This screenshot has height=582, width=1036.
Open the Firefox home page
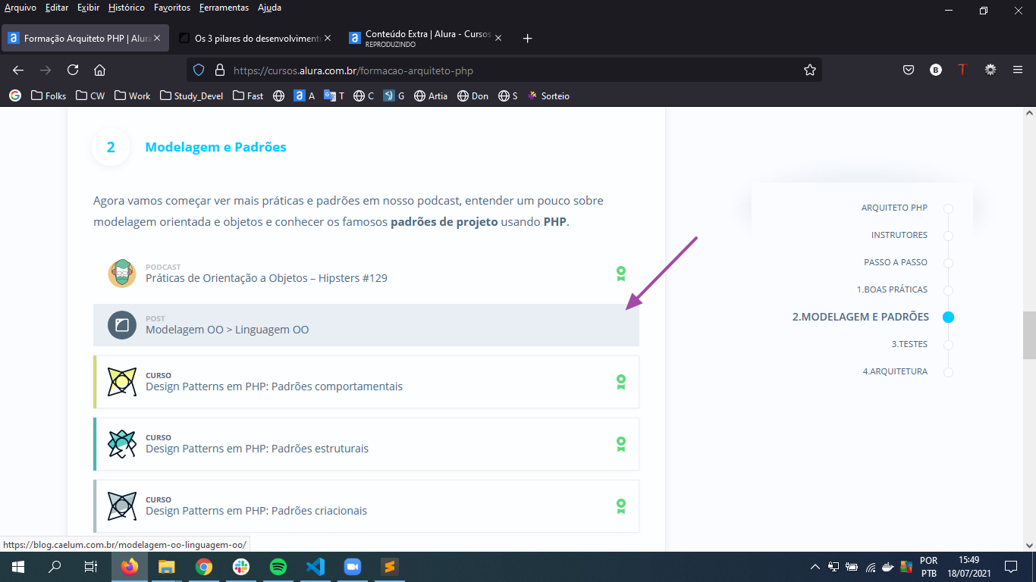coord(99,70)
